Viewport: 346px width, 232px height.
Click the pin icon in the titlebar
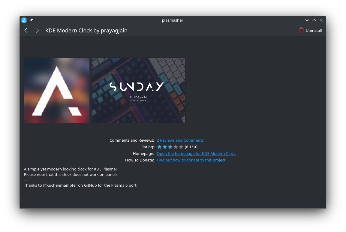(31, 20)
